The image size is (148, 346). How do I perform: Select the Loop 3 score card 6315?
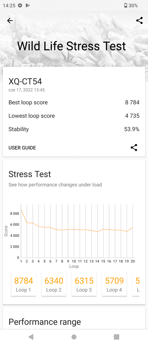(x=84, y=284)
